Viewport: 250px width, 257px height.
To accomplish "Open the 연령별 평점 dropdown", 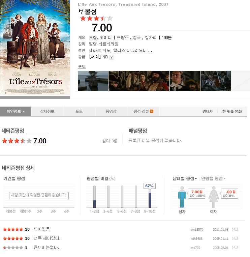I will (213, 178).
